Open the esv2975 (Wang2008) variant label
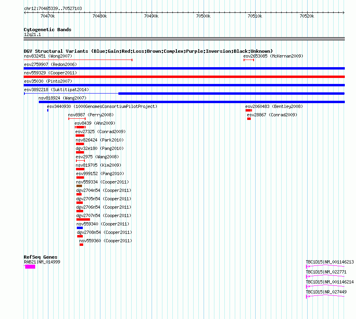Viewport: 356px width, 319px height. [97, 157]
